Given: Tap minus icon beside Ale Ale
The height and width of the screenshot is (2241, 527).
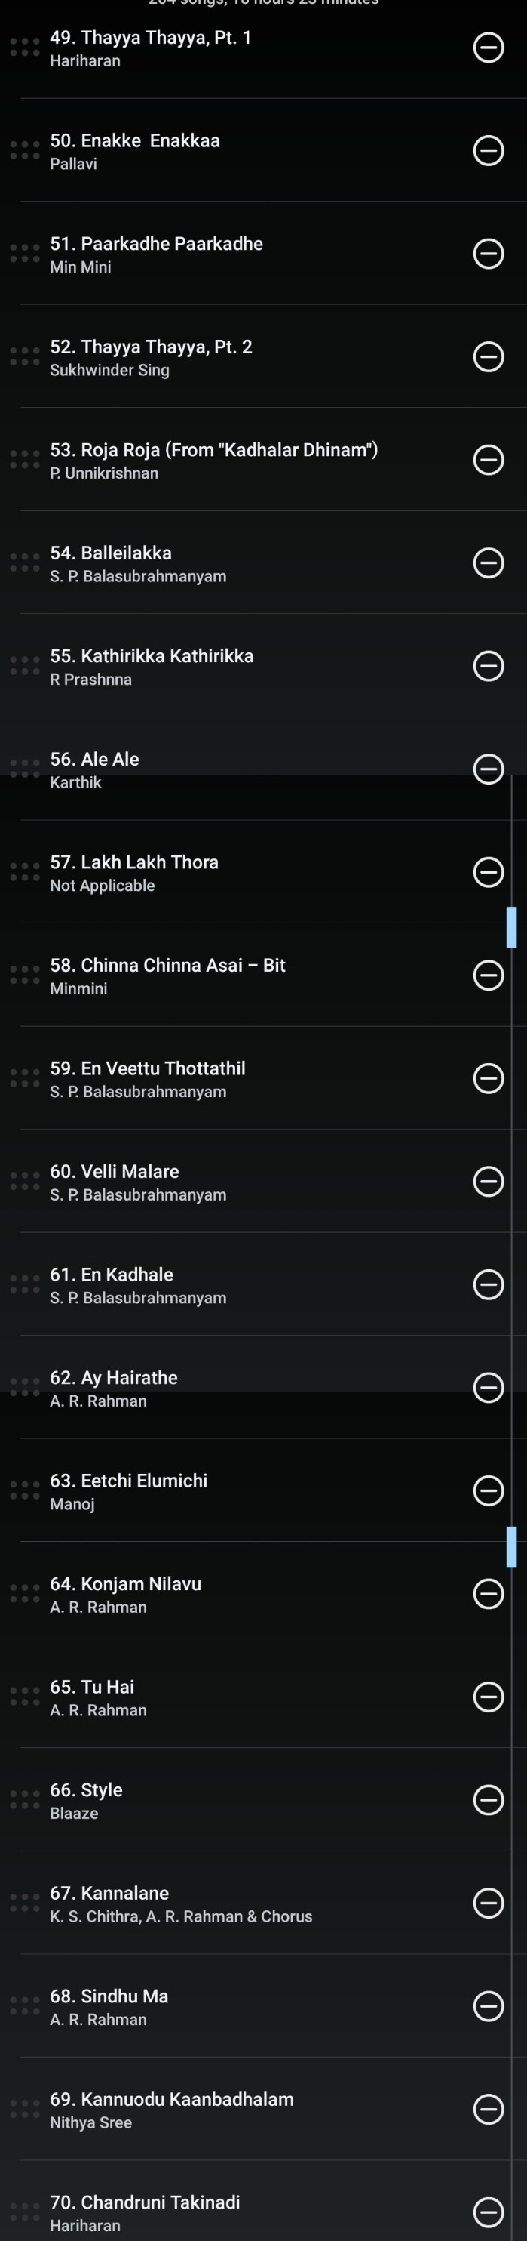Looking at the screenshot, I should pos(488,769).
